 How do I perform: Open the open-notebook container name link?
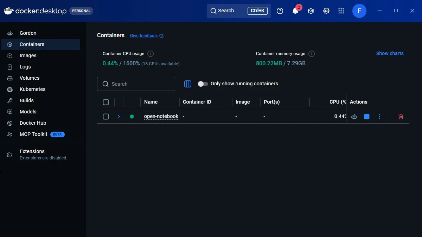[161, 117]
